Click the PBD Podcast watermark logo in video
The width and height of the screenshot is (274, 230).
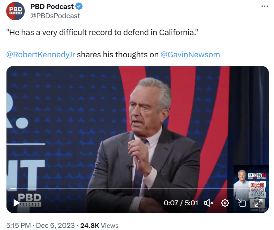29,200
